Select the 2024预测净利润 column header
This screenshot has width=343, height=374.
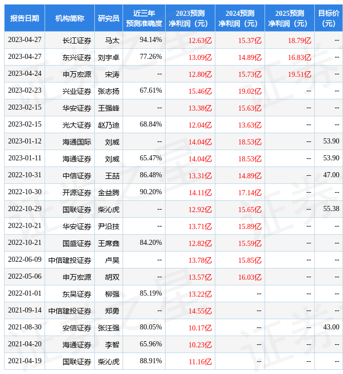(x=239, y=18)
